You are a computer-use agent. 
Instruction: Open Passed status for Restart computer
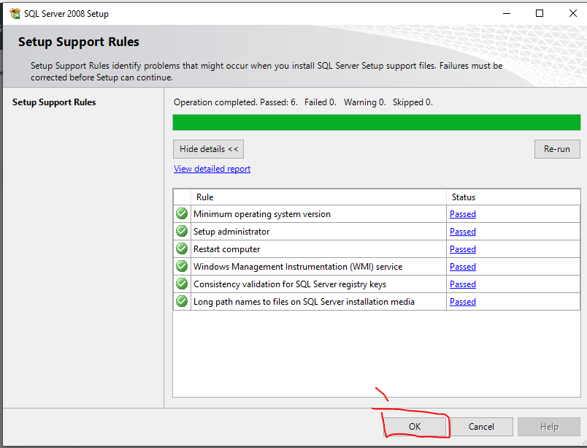[463, 249]
